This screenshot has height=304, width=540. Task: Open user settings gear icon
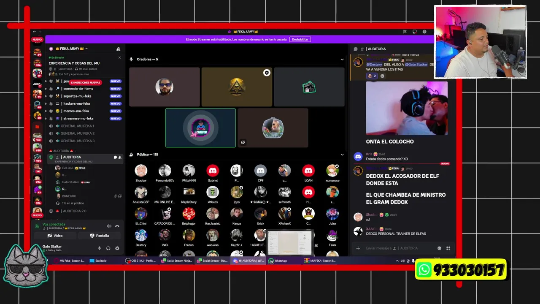[117, 248]
